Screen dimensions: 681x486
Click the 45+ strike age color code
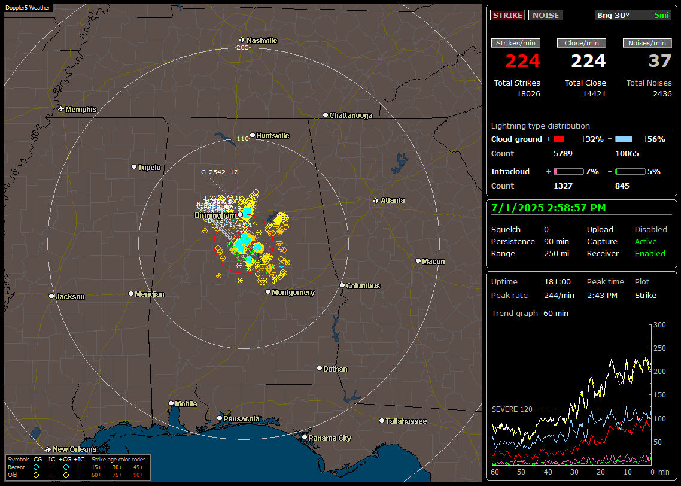pyautogui.click(x=139, y=467)
